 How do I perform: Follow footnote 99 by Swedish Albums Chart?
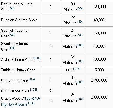pos(12,48)
